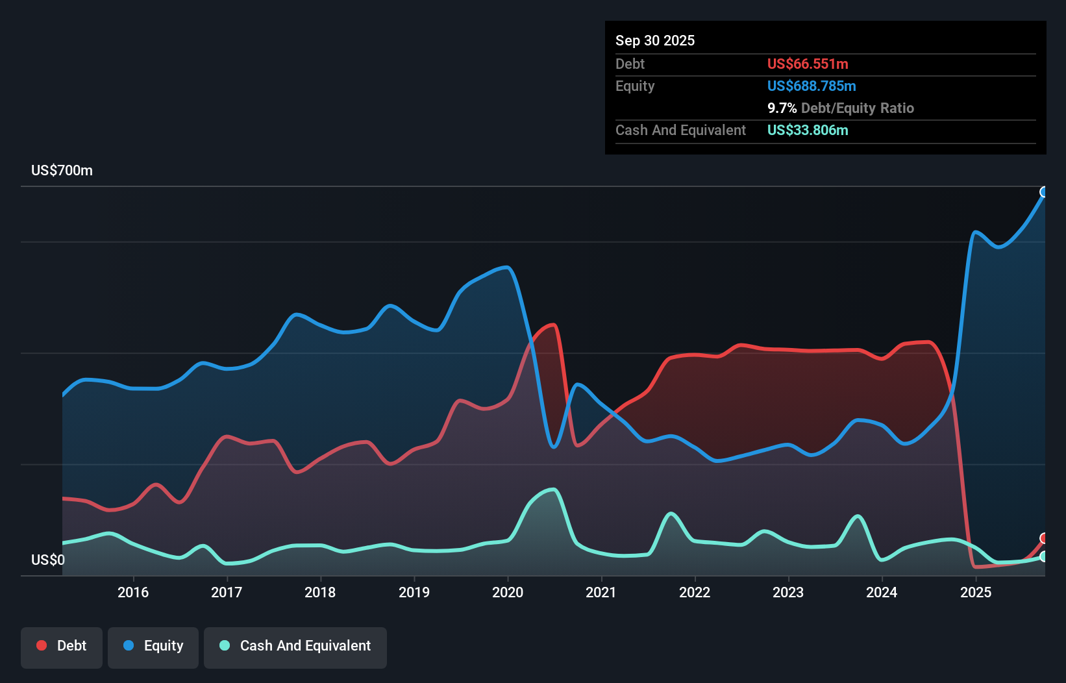Click the US$33.806m cash value
Viewport: 1066px width, 683px height.
(x=808, y=130)
